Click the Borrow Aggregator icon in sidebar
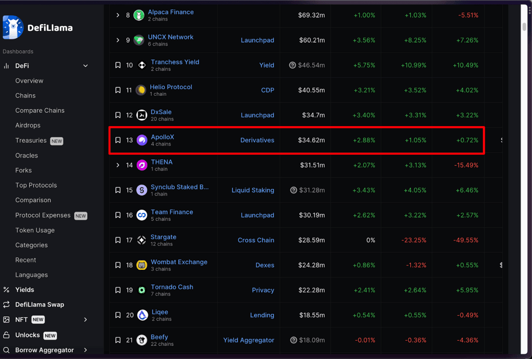 point(6,350)
